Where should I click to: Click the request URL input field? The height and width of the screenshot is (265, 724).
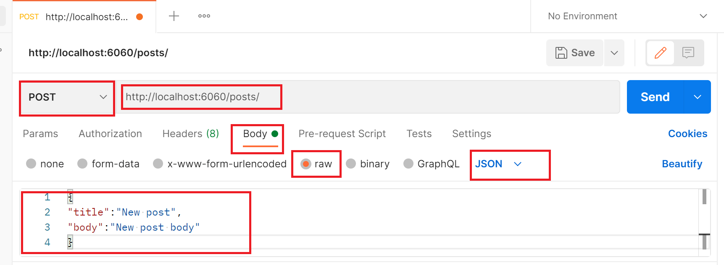368,97
